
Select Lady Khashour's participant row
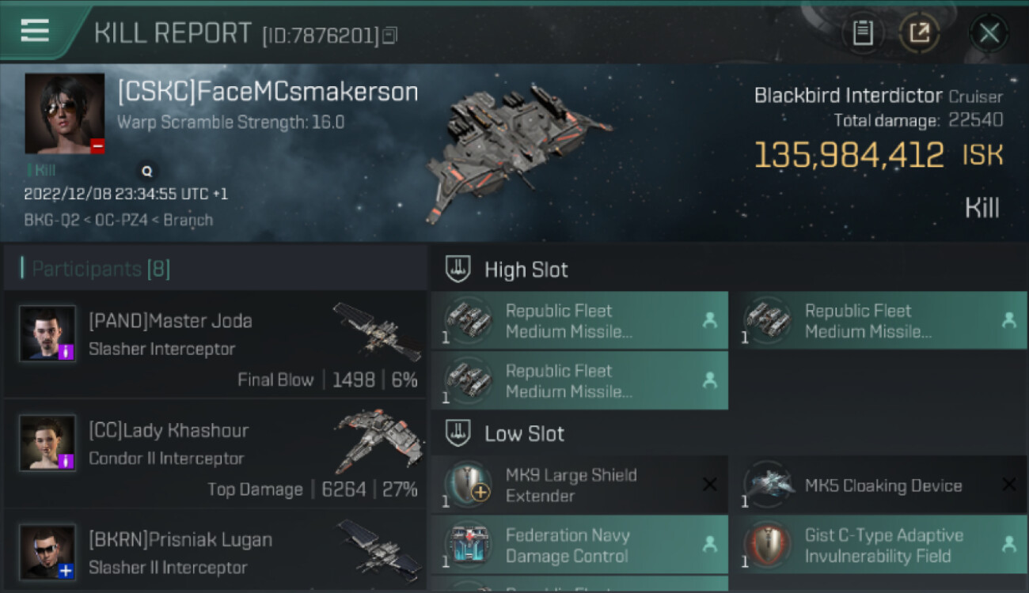click(215, 453)
